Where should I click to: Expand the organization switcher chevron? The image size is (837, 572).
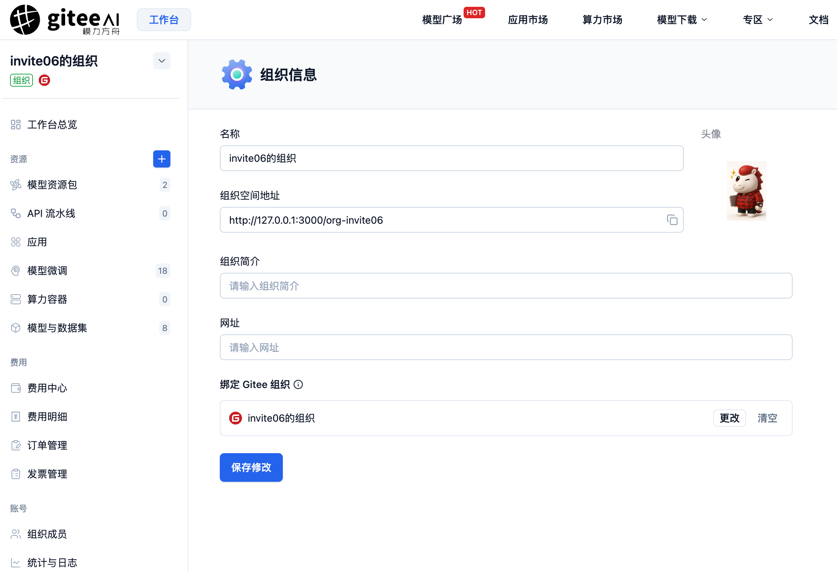click(162, 61)
